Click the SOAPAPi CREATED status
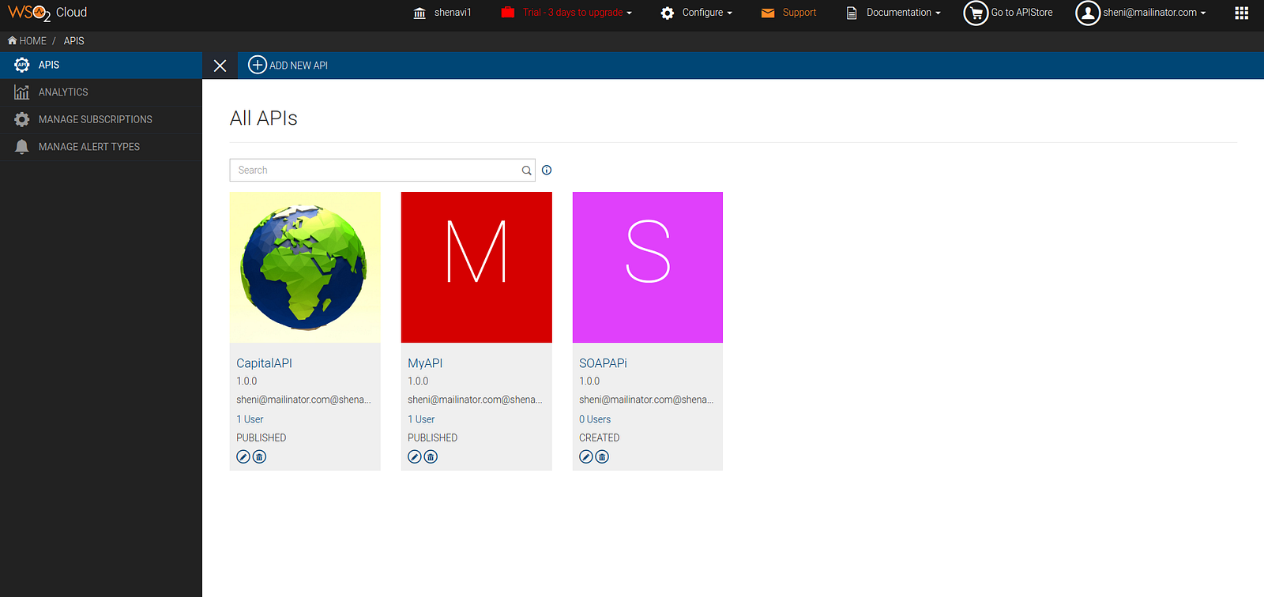Screen dimensions: 1264x597 tap(600, 437)
